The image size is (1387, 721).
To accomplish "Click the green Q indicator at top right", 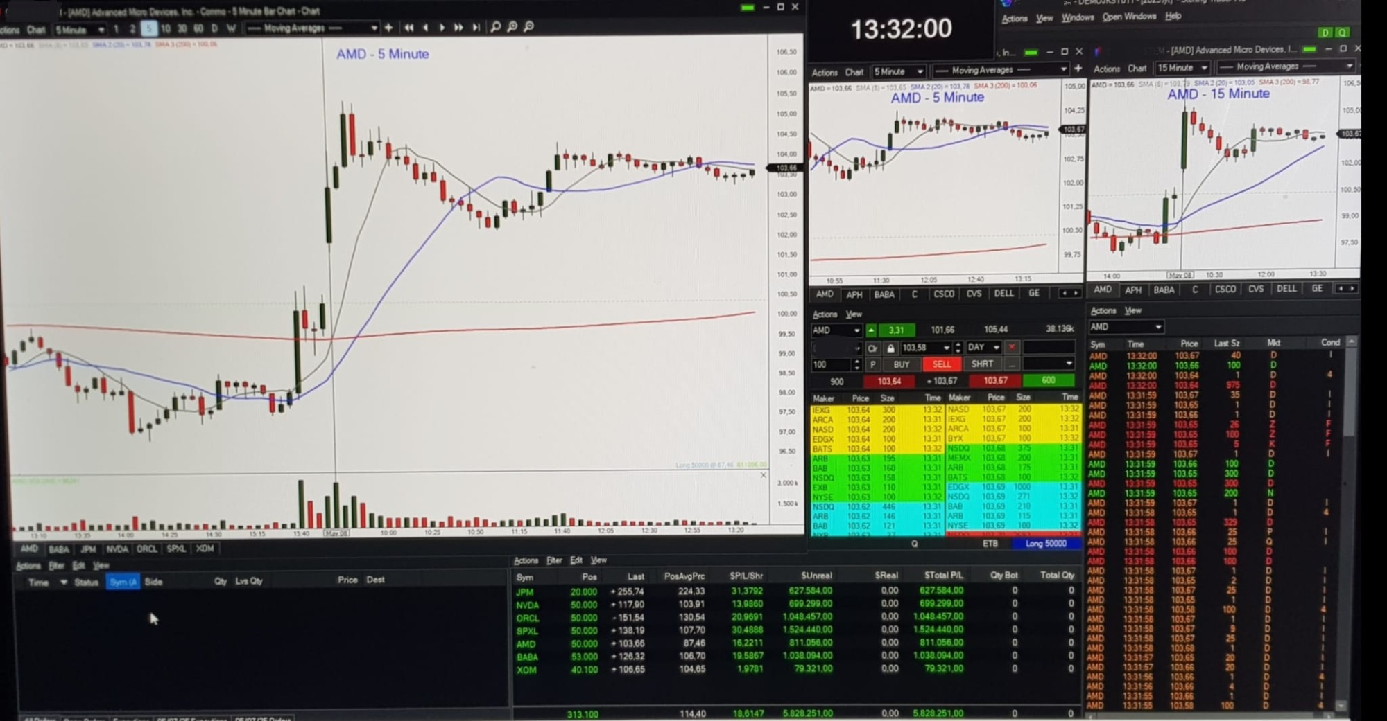I will 1342,33.
